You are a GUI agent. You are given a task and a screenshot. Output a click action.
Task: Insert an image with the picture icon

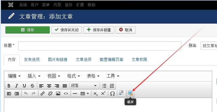[x=58, y=94]
